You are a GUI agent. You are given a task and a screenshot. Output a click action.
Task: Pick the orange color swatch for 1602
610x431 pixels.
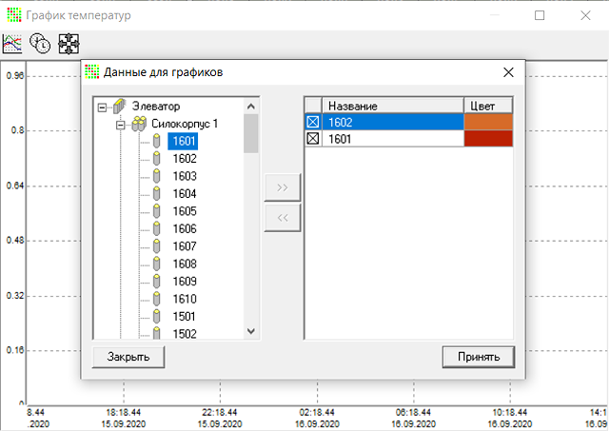point(488,122)
